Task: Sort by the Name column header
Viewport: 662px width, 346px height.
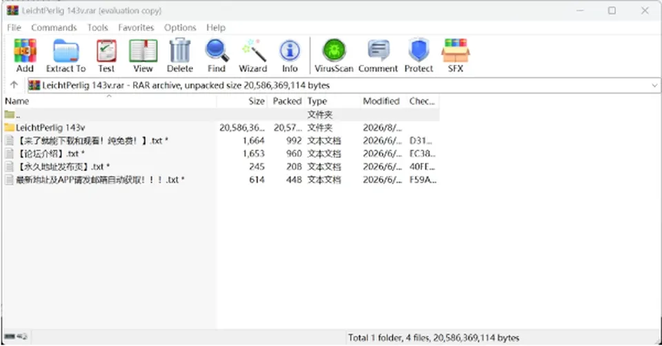Action: (109, 101)
